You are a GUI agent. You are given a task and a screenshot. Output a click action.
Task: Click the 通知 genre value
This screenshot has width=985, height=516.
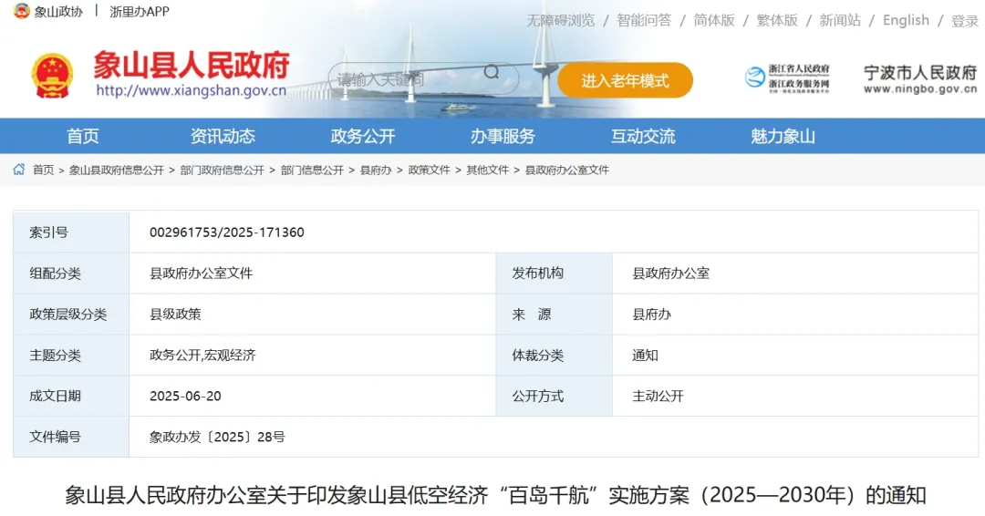pyautogui.click(x=645, y=356)
